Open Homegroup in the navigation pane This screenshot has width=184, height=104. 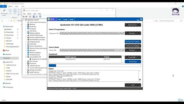[x=9, y=87]
